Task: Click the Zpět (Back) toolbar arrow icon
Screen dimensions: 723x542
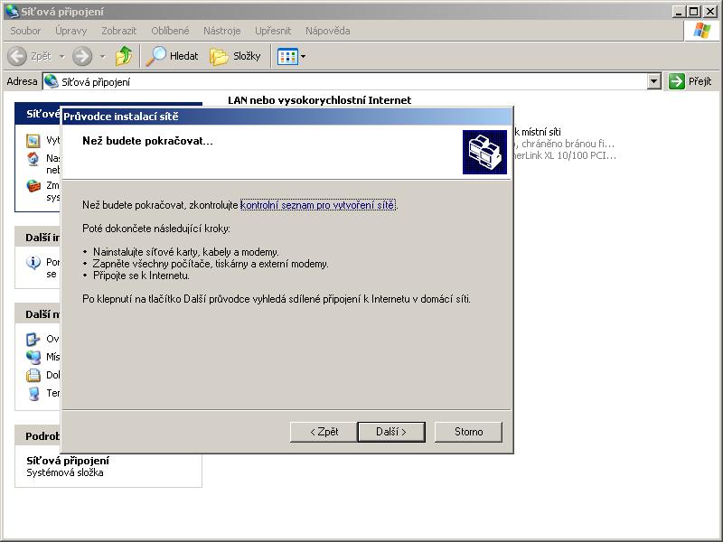Action: point(17,56)
